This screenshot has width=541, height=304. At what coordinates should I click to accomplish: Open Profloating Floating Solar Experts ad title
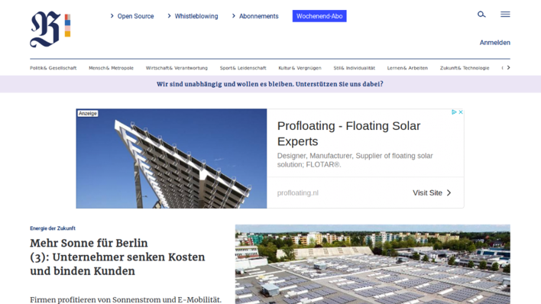point(348,134)
